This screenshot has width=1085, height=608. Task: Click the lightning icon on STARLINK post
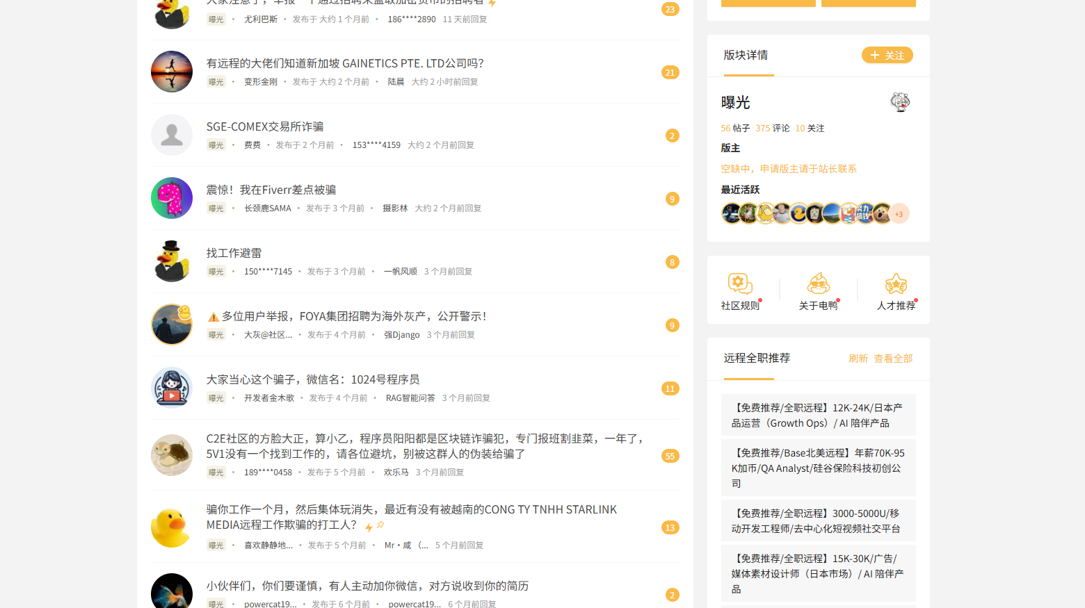click(369, 527)
